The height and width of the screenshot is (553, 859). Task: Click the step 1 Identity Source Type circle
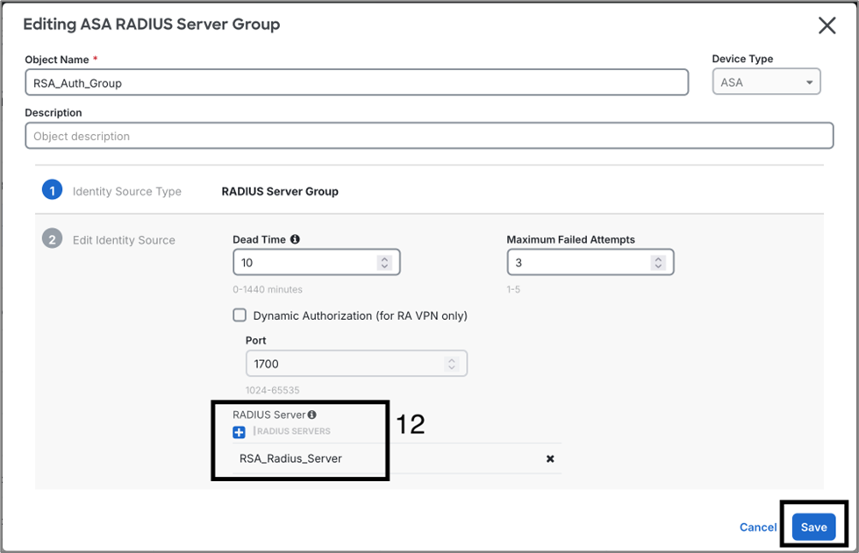(52, 190)
